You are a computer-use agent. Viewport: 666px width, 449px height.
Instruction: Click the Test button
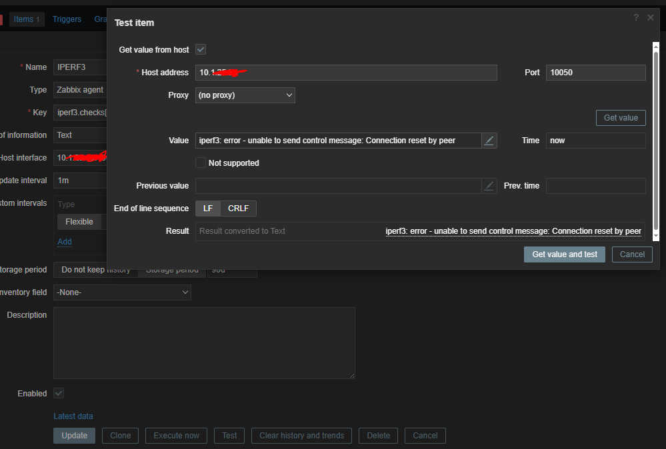(229, 436)
